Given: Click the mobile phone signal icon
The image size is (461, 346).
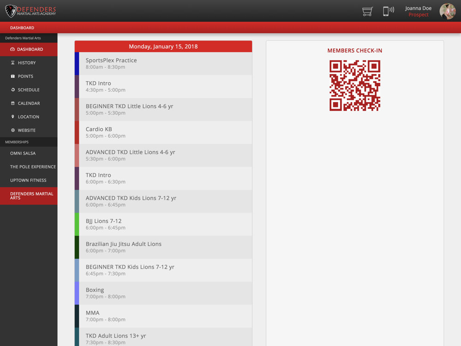Looking at the screenshot, I should (x=388, y=11).
